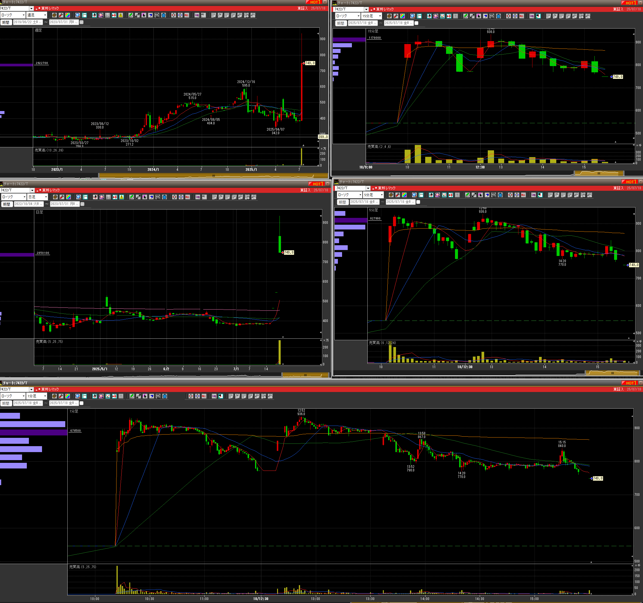Click the 2850100 volume value label in daily chart
The image size is (643, 603).
tap(43, 253)
